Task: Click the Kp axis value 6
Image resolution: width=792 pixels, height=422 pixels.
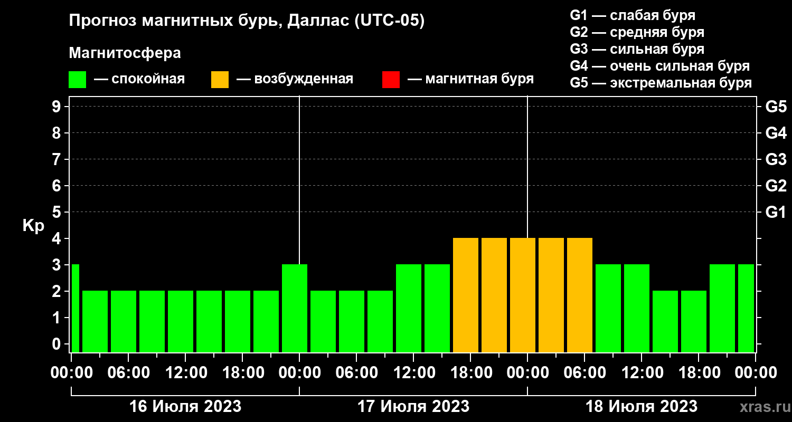Action: coord(57,186)
